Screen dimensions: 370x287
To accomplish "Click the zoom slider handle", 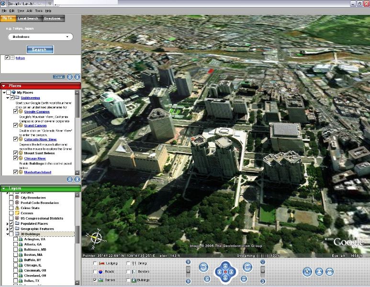I will coord(188,271).
